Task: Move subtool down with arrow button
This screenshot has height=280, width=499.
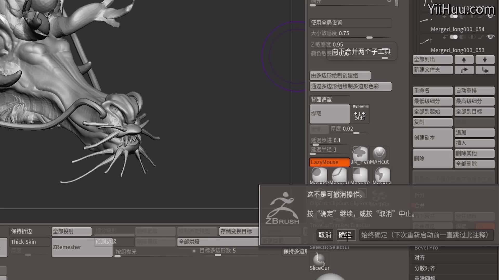Action: coord(485,60)
